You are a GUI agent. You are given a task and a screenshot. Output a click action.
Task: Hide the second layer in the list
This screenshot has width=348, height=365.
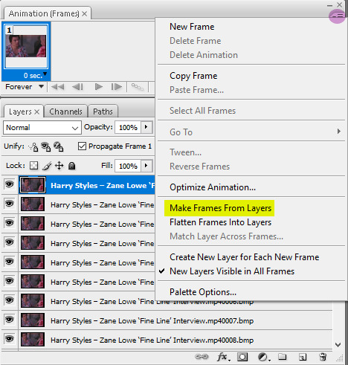point(10,204)
